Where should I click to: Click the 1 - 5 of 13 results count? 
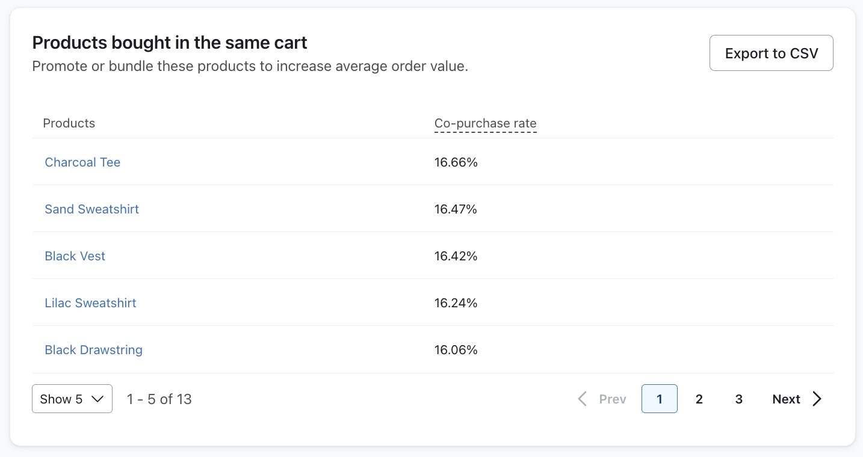(x=159, y=399)
